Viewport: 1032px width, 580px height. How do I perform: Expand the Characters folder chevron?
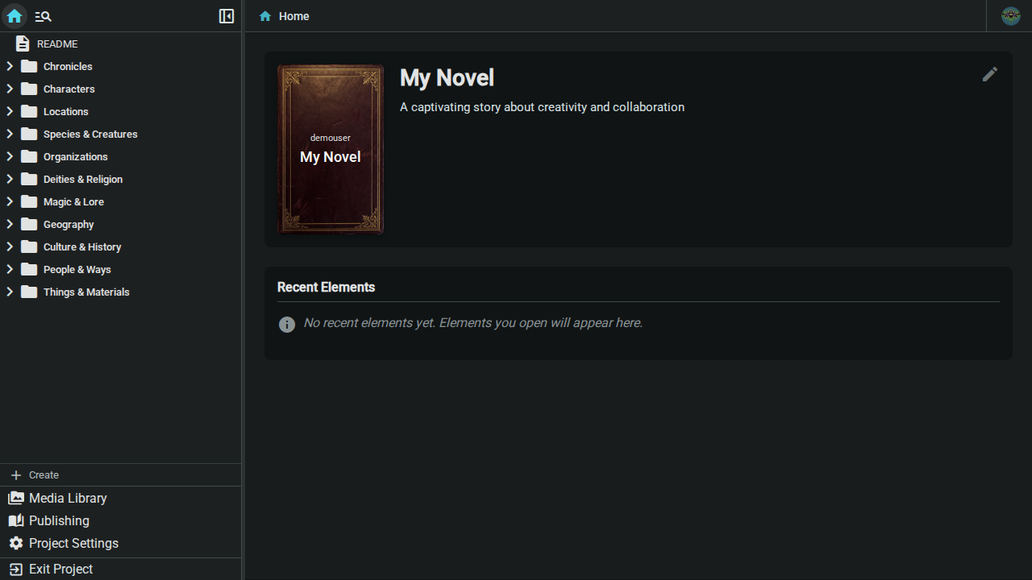pos(10,89)
